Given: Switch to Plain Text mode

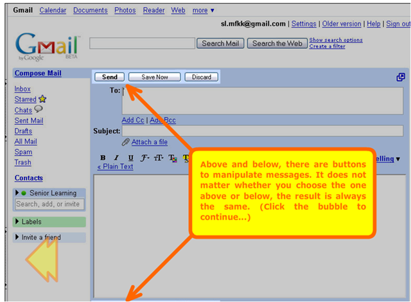Looking at the screenshot, I should coord(116,166).
